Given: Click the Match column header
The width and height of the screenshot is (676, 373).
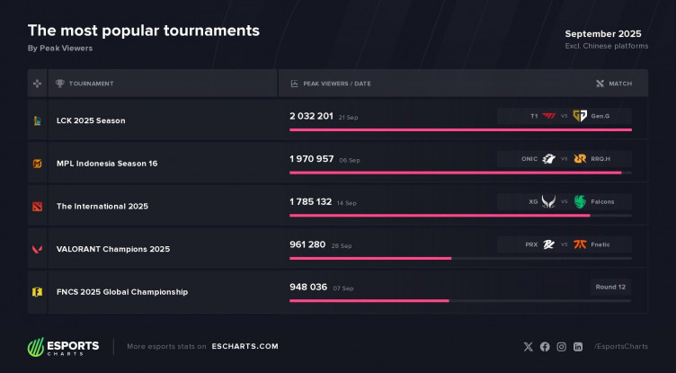Looking at the screenshot, I should coord(619,84).
